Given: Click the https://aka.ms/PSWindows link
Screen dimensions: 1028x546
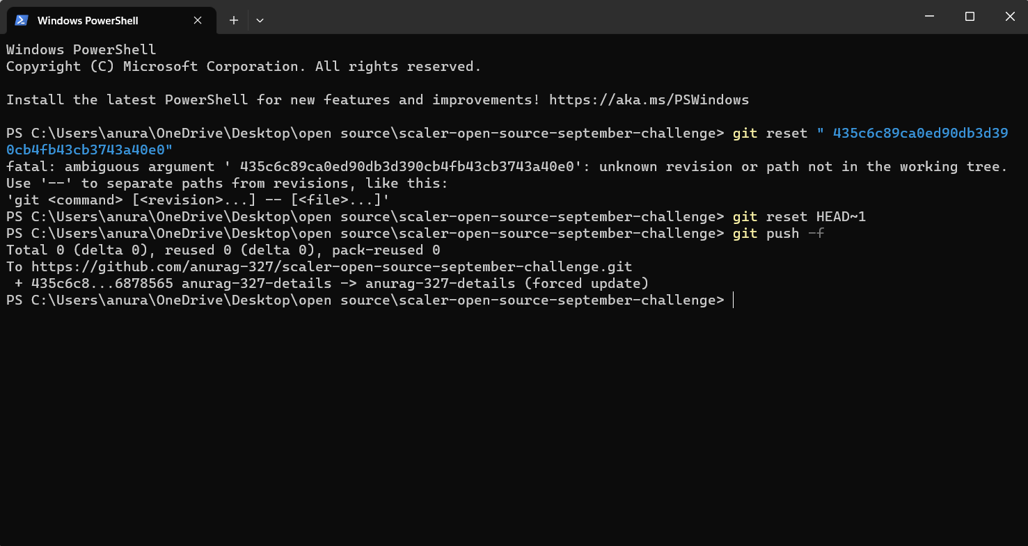Looking at the screenshot, I should pyautogui.click(x=649, y=99).
